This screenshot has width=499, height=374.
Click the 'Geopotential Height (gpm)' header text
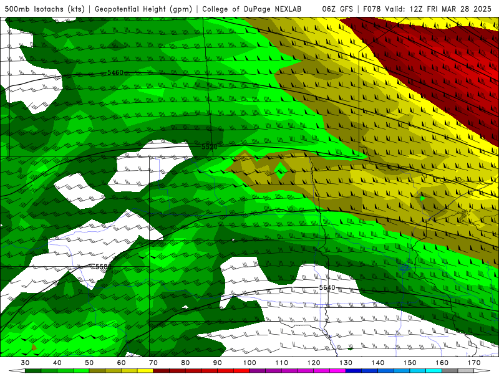coord(143,9)
